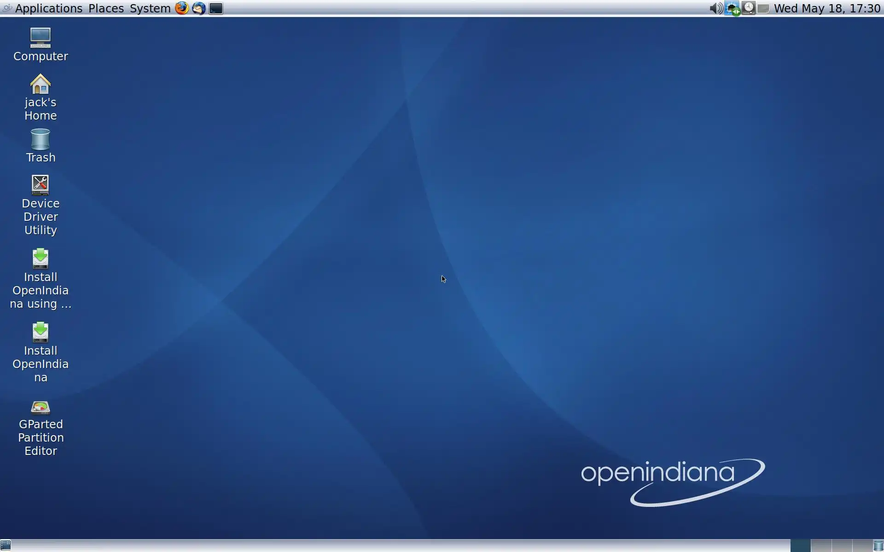Click the Thunderbird mail launcher in the top panel
Viewport: 884px width, 552px height.
199,8
